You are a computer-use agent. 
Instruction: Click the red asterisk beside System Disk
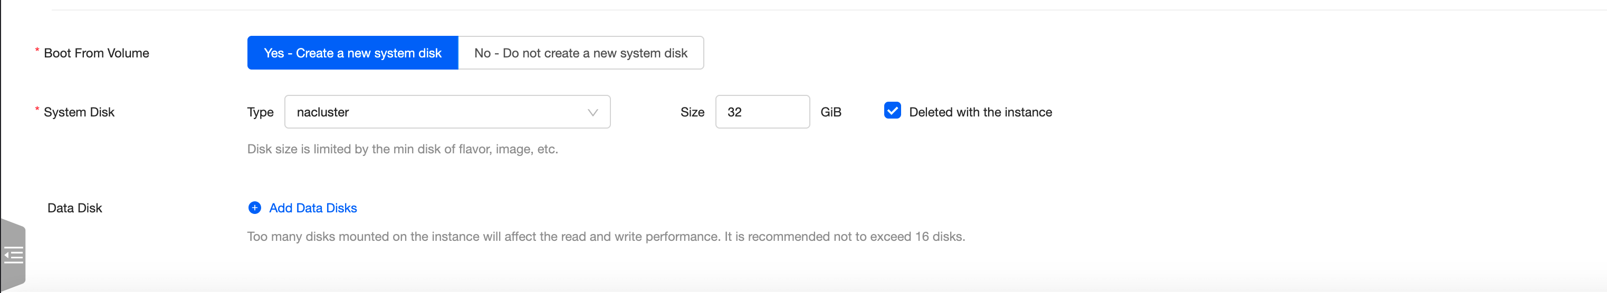[x=37, y=109]
